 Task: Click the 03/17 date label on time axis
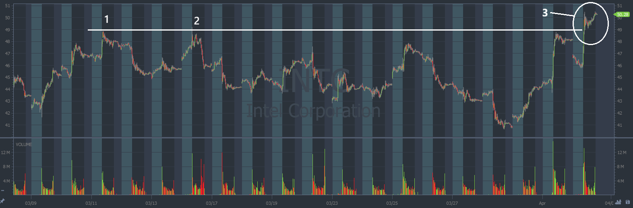211,203
